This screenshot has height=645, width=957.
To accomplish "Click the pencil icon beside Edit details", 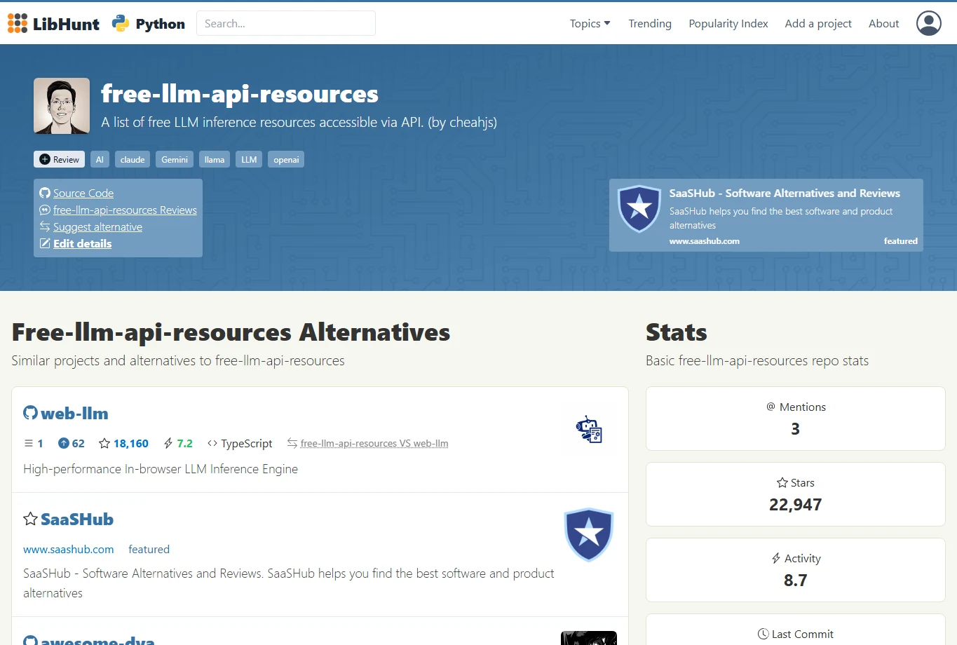I will (x=45, y=243).
